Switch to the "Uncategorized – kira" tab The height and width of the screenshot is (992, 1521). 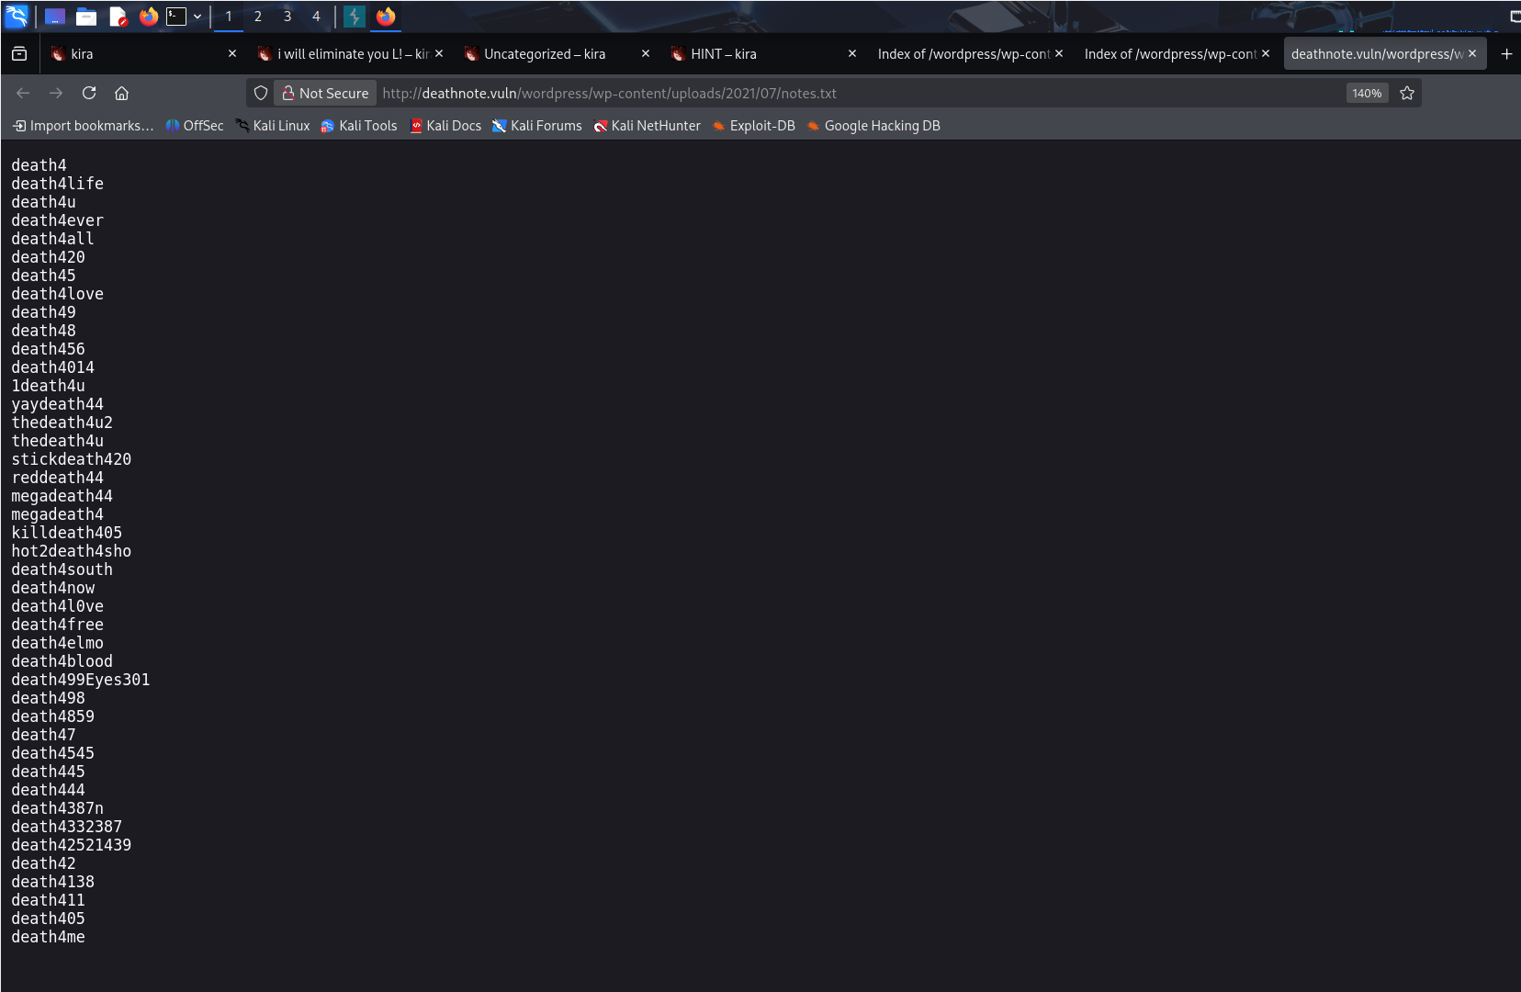(558, 54)
